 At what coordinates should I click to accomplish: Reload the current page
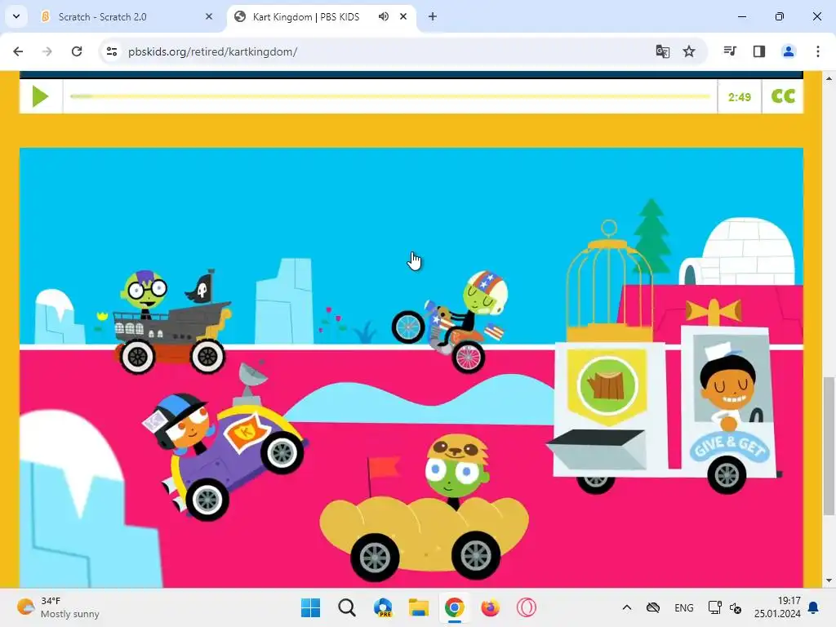[x=77, y=51]
